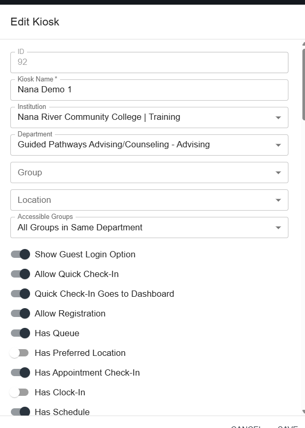Toggle Quick Check-In Goes to Dashboard
The image size is (305, 428).
(20, 294)
